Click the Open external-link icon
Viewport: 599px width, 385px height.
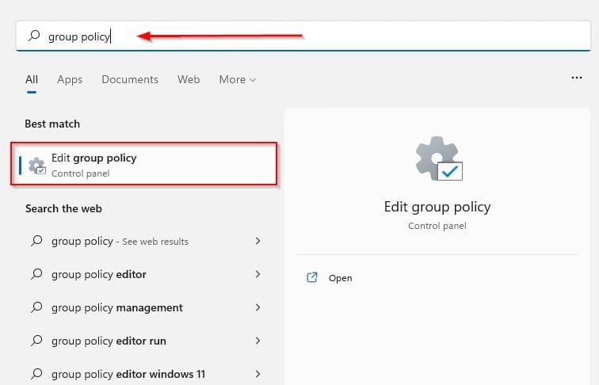tap(312, 278)
